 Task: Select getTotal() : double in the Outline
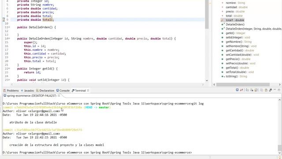point(237,68)
